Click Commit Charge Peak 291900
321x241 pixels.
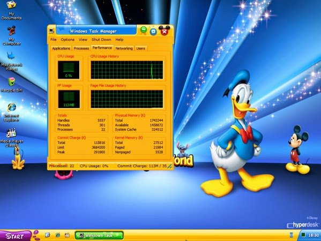pyautogui.click(x=99, y=152)
